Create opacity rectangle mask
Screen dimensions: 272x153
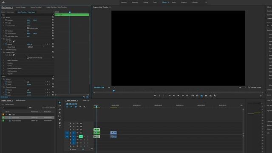10,42
